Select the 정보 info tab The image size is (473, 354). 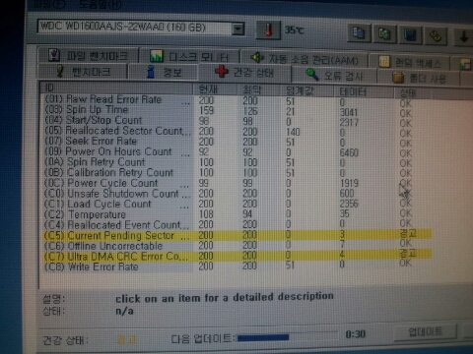pyautogui.click(x=164, y=72)
